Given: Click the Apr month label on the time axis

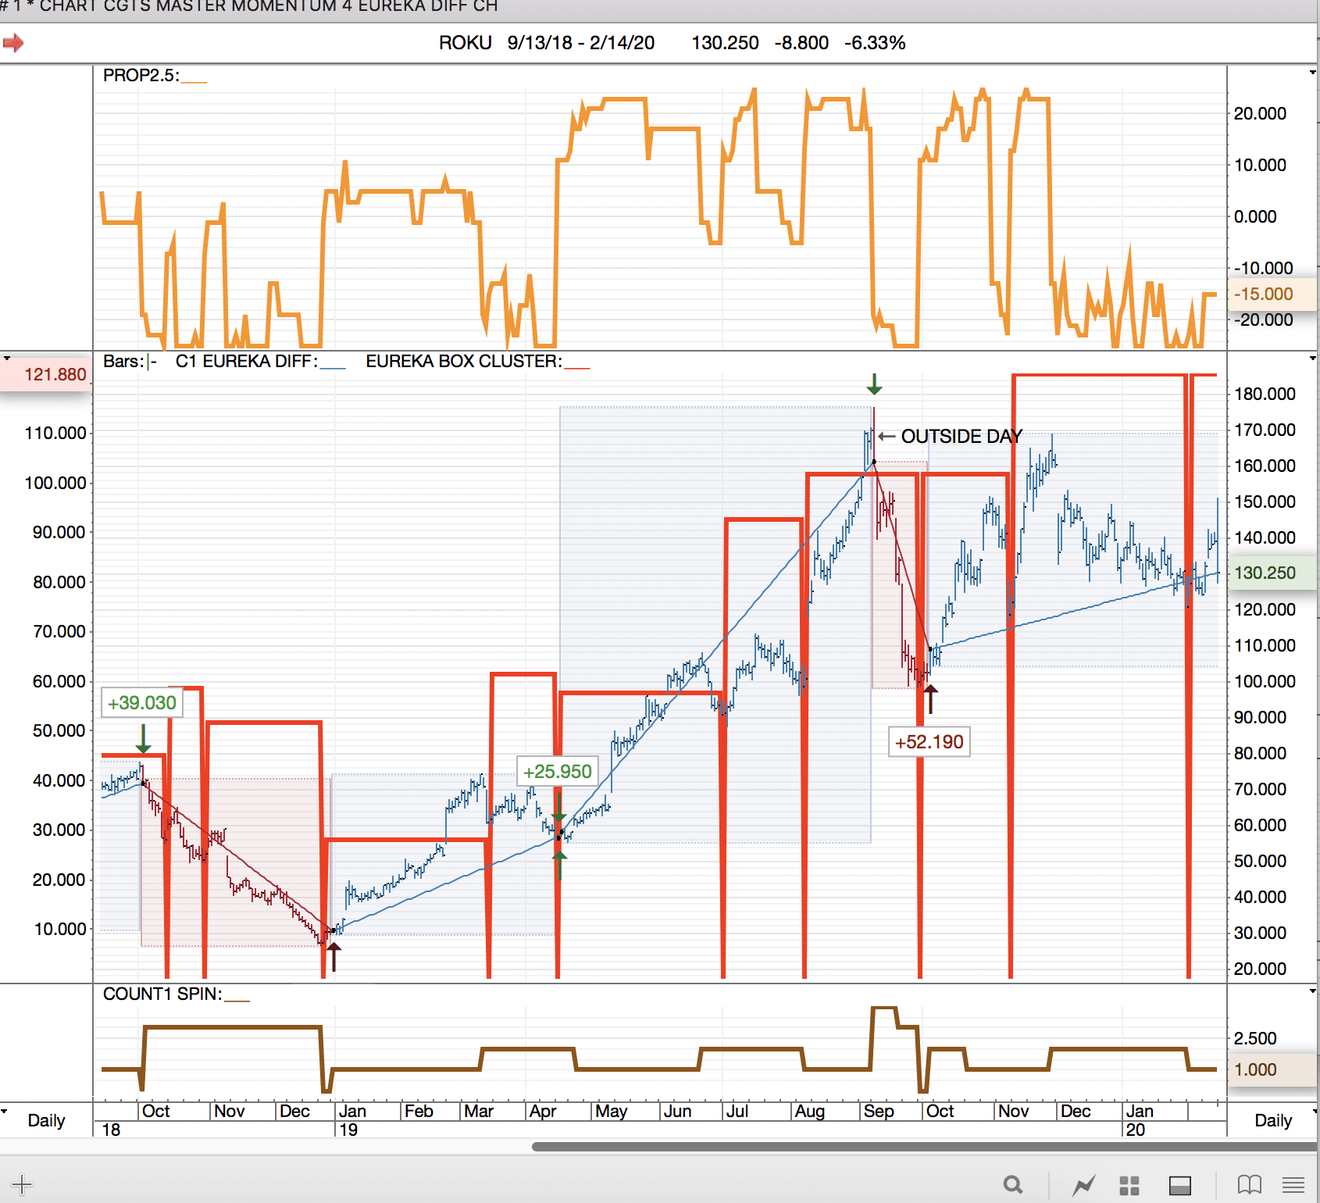Looking at the screenshot, I should point(543,1111).
